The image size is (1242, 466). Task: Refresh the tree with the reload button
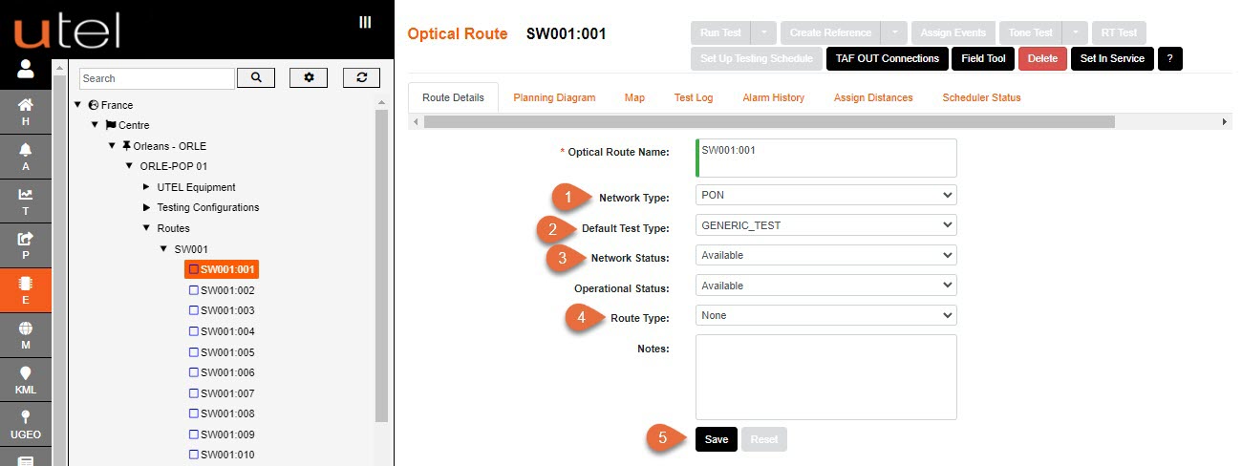(361, 78)
